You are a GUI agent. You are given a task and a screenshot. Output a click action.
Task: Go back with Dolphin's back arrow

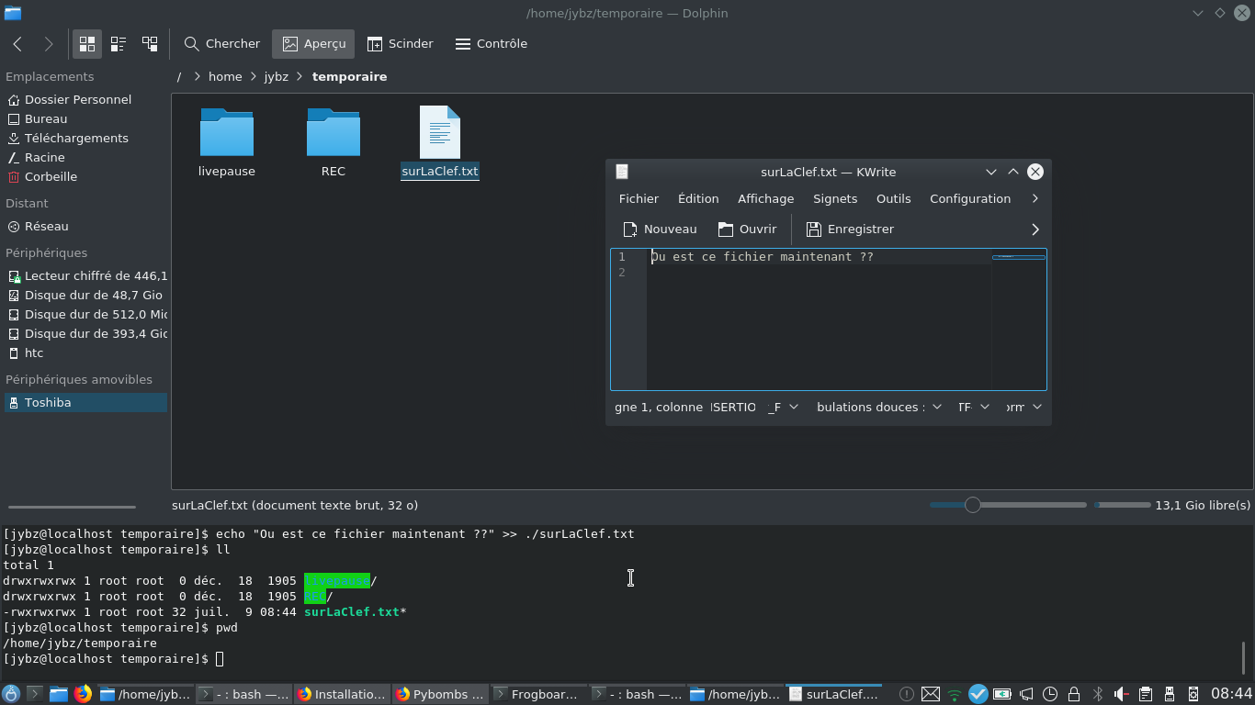(17, 43)
